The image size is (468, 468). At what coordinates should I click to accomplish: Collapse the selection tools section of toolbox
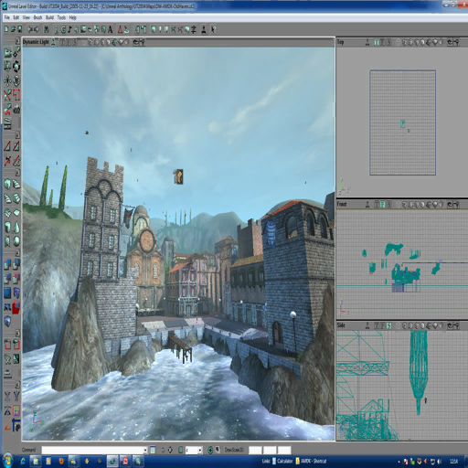(17, 333)
